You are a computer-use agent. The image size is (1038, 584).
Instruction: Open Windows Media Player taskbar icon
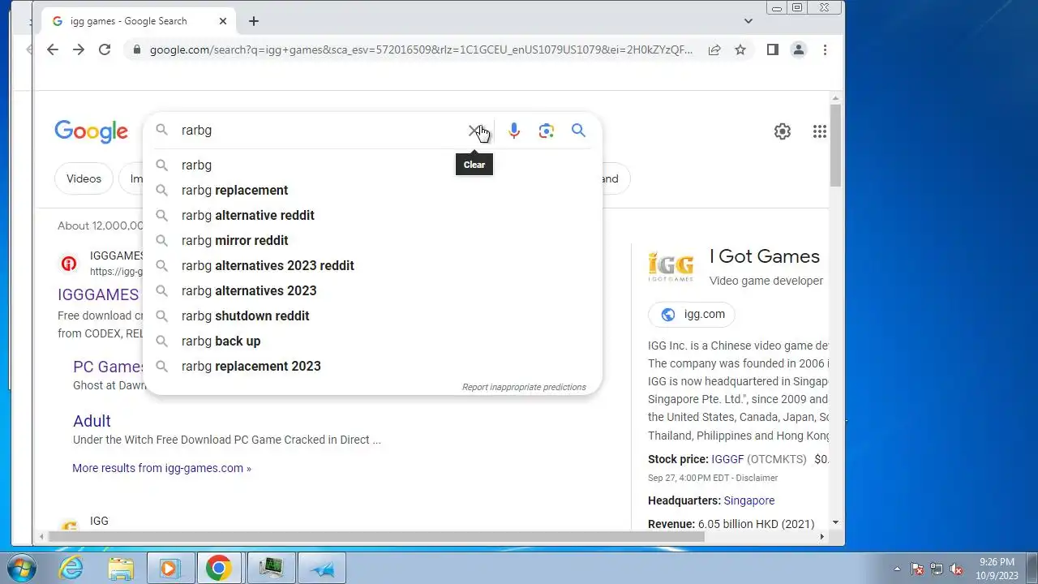pyautogui.click(x=170, y=568)
